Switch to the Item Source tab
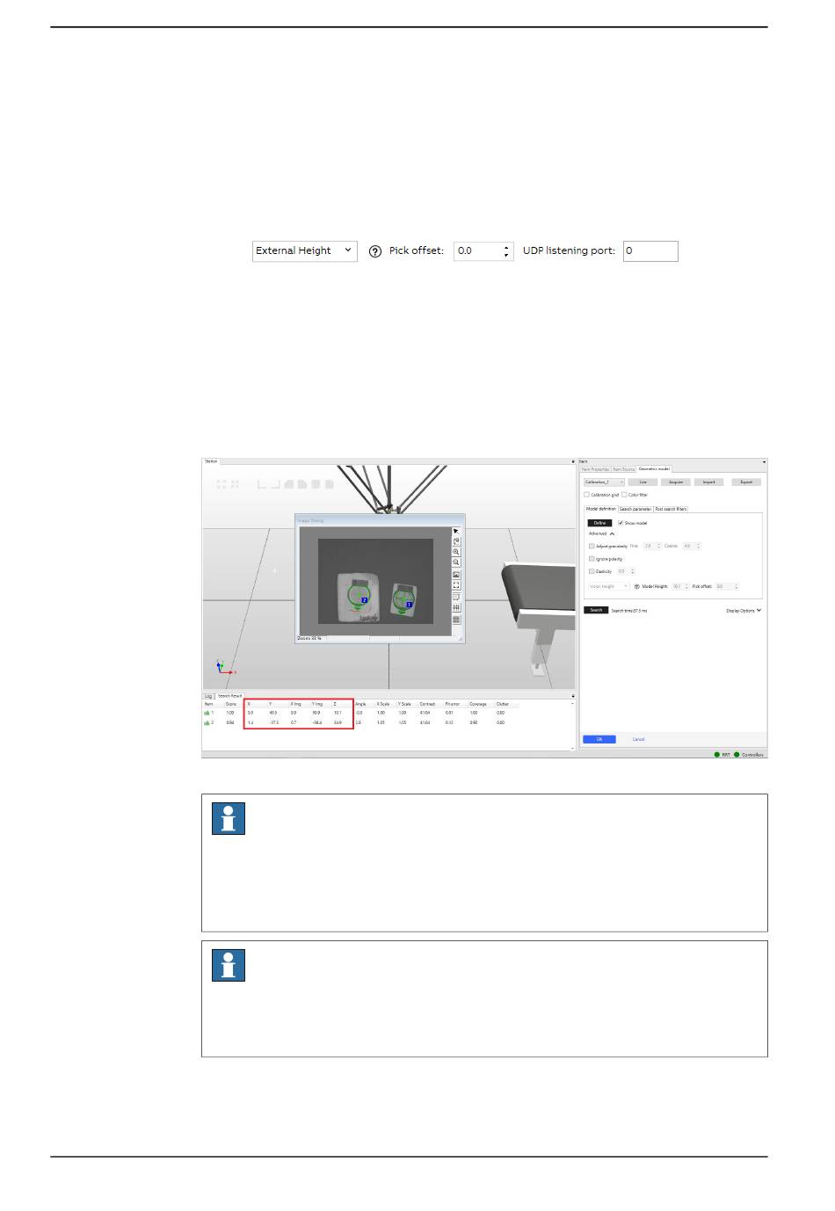Screen dimensions: 835x1211 point(623,469)
